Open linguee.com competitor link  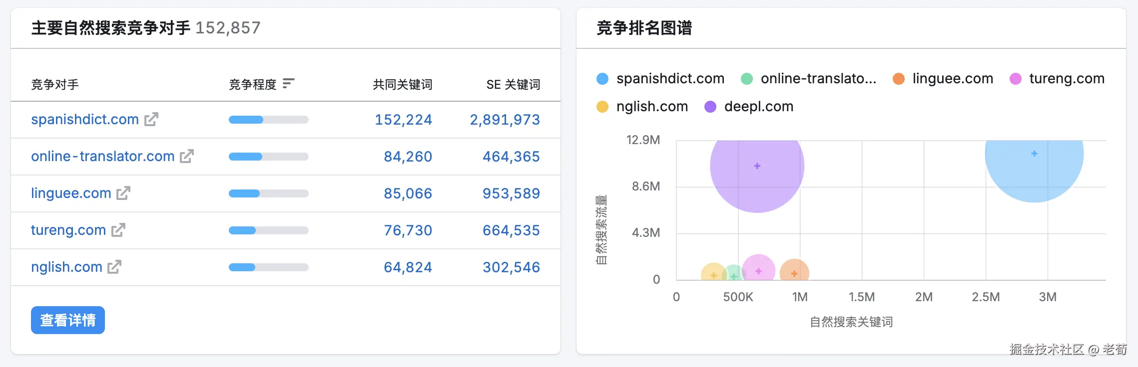click(71, 193)
